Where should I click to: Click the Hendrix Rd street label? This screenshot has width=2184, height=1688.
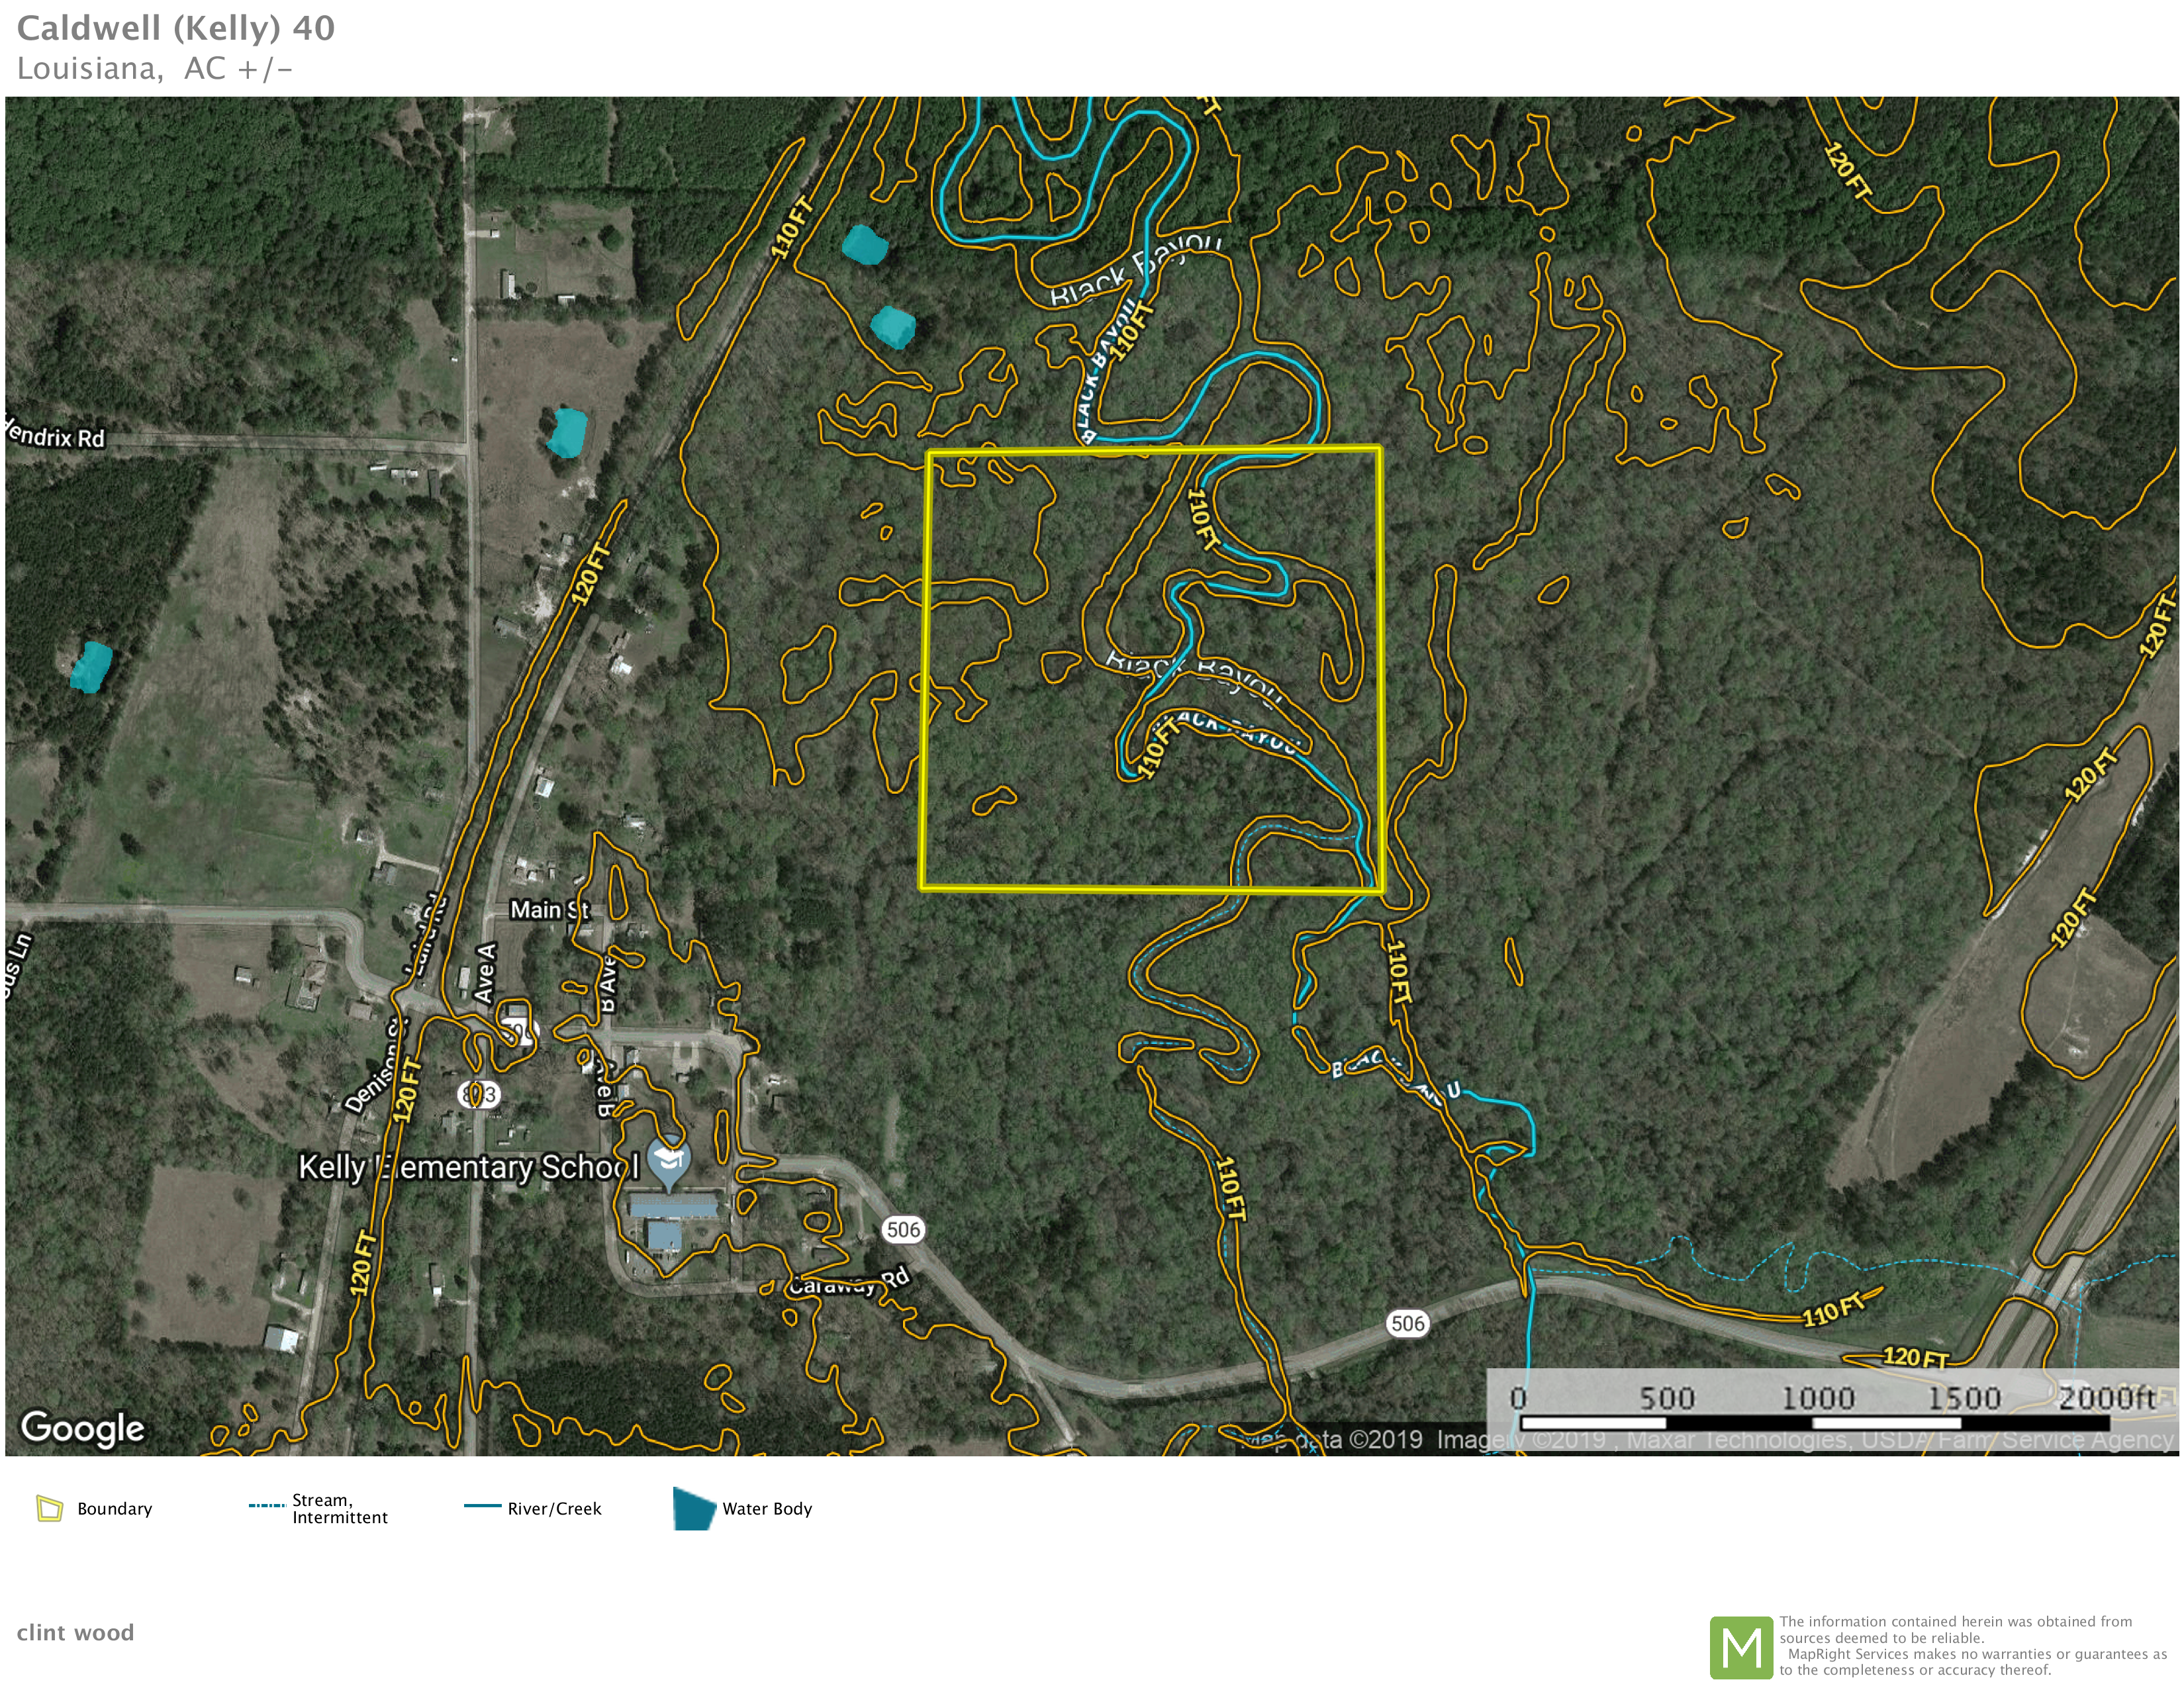point(56,436)
